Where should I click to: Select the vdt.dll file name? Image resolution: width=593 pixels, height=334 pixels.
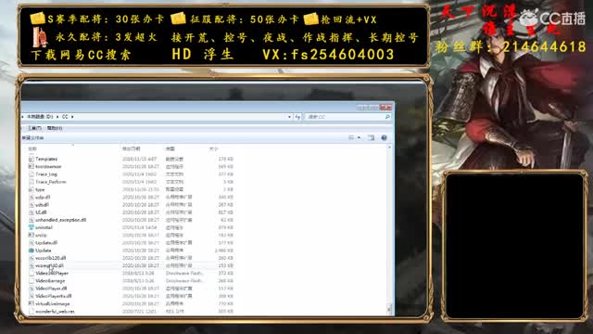coord(42,204)
